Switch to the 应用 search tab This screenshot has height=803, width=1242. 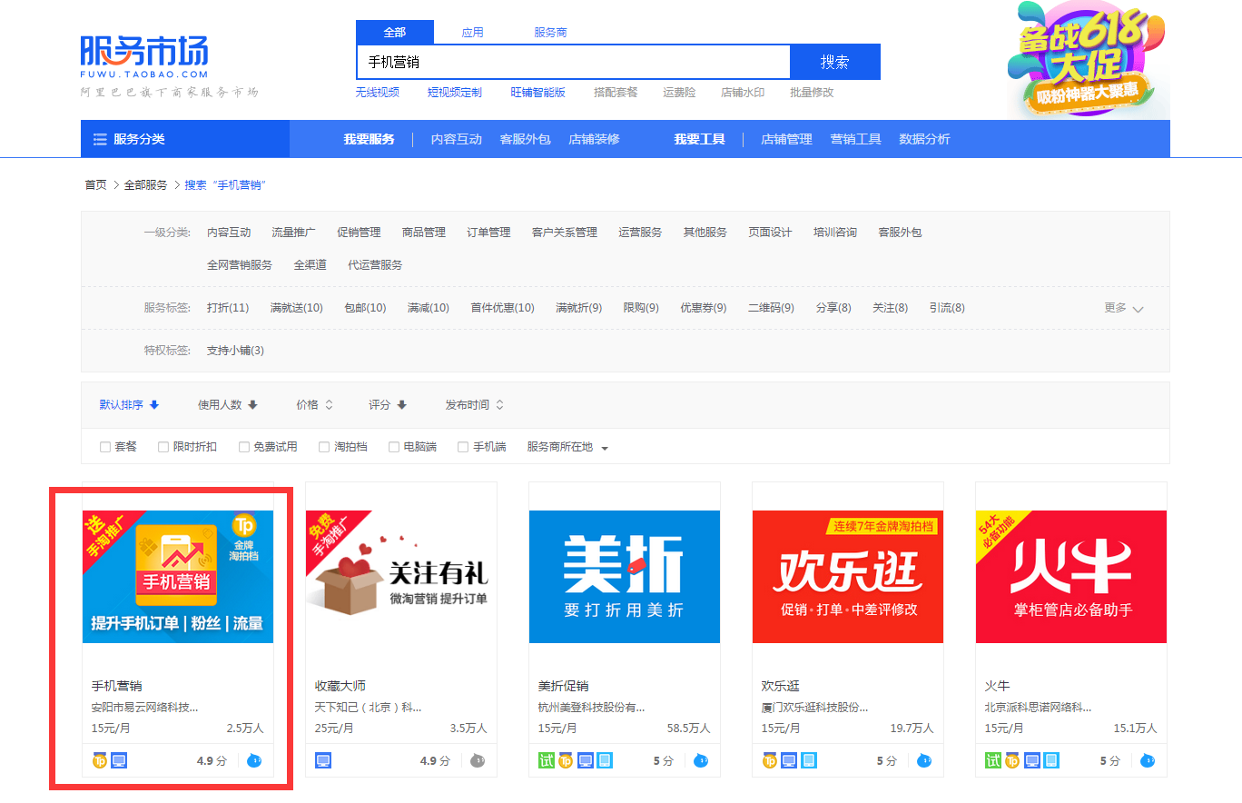tap(472, 33)
